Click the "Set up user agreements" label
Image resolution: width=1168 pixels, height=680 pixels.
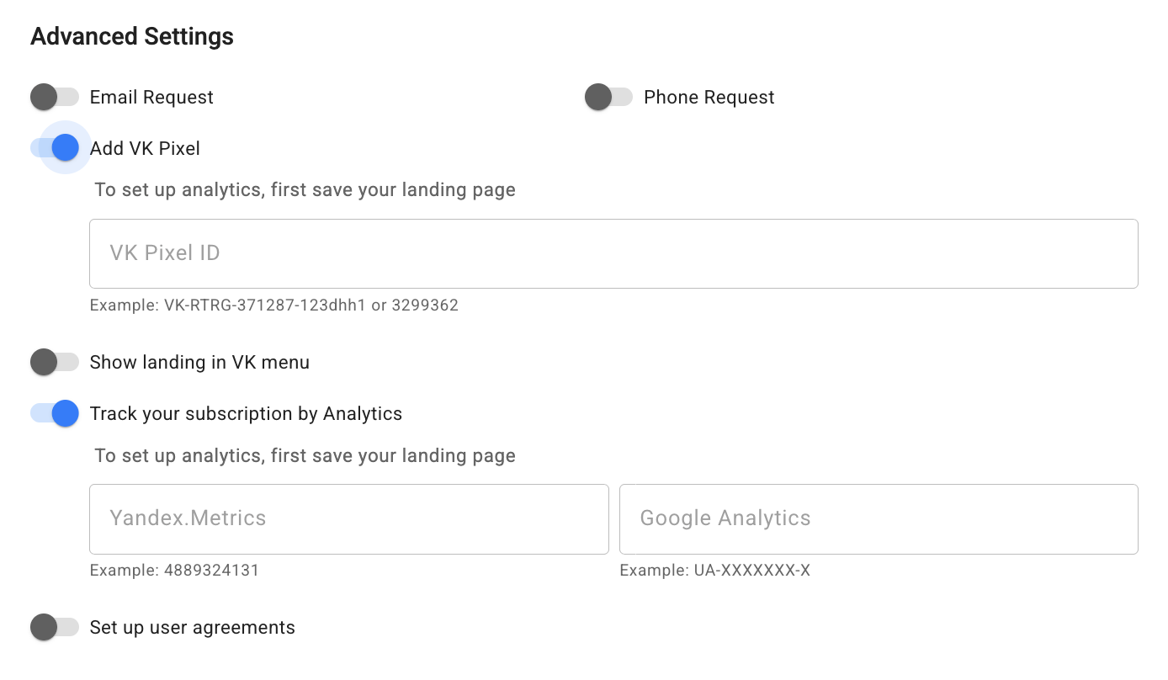(x=192, y=628)
